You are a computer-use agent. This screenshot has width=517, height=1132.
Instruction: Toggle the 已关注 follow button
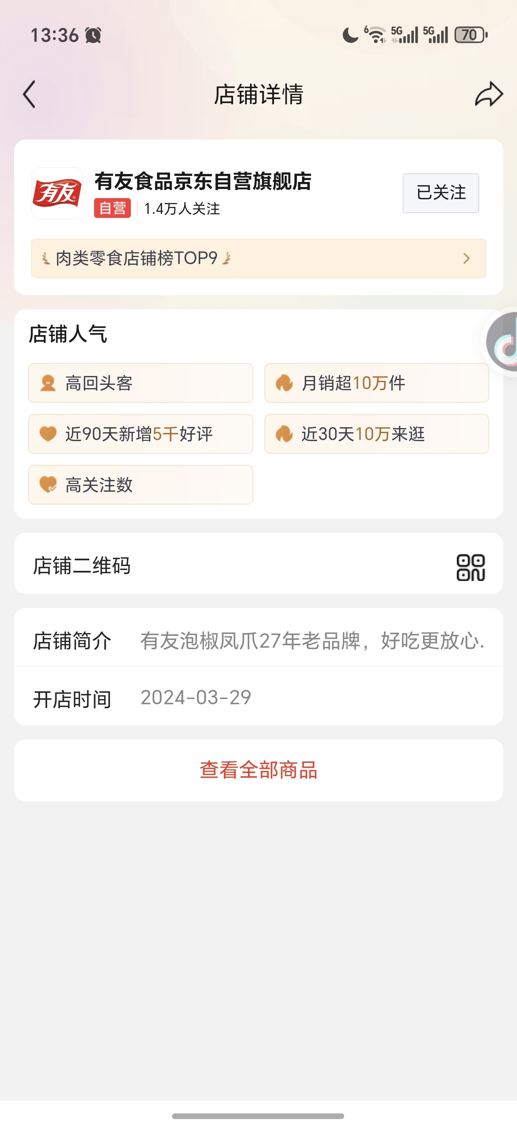coord(441,193)
